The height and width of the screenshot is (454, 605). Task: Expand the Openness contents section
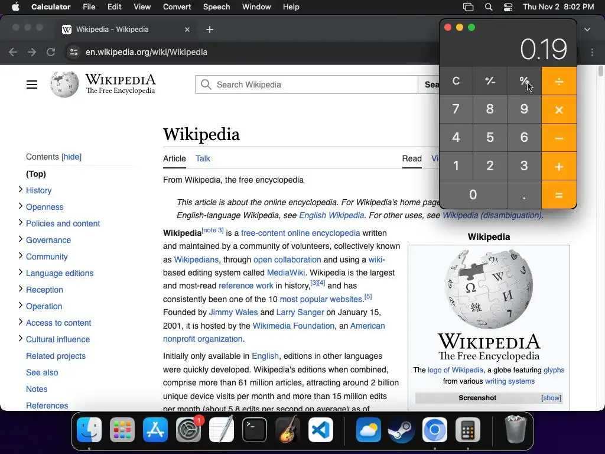point(21,206)
